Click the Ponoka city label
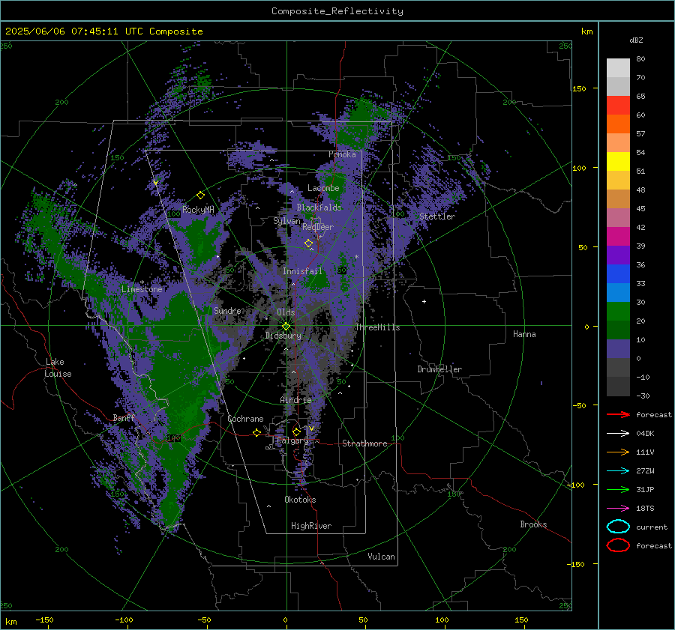The width and height of the screenshot is (675, 630). point(342,154)
